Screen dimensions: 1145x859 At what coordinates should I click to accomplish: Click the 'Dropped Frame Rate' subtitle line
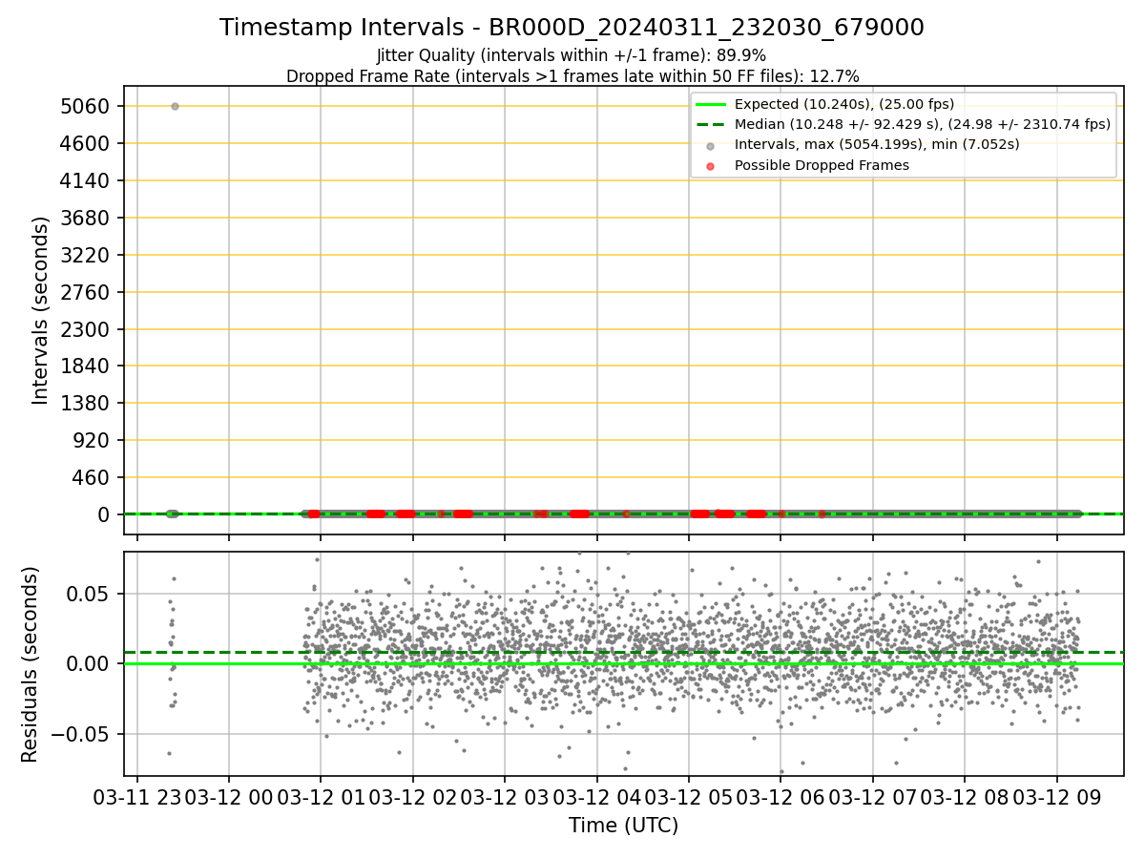(572, 76)
